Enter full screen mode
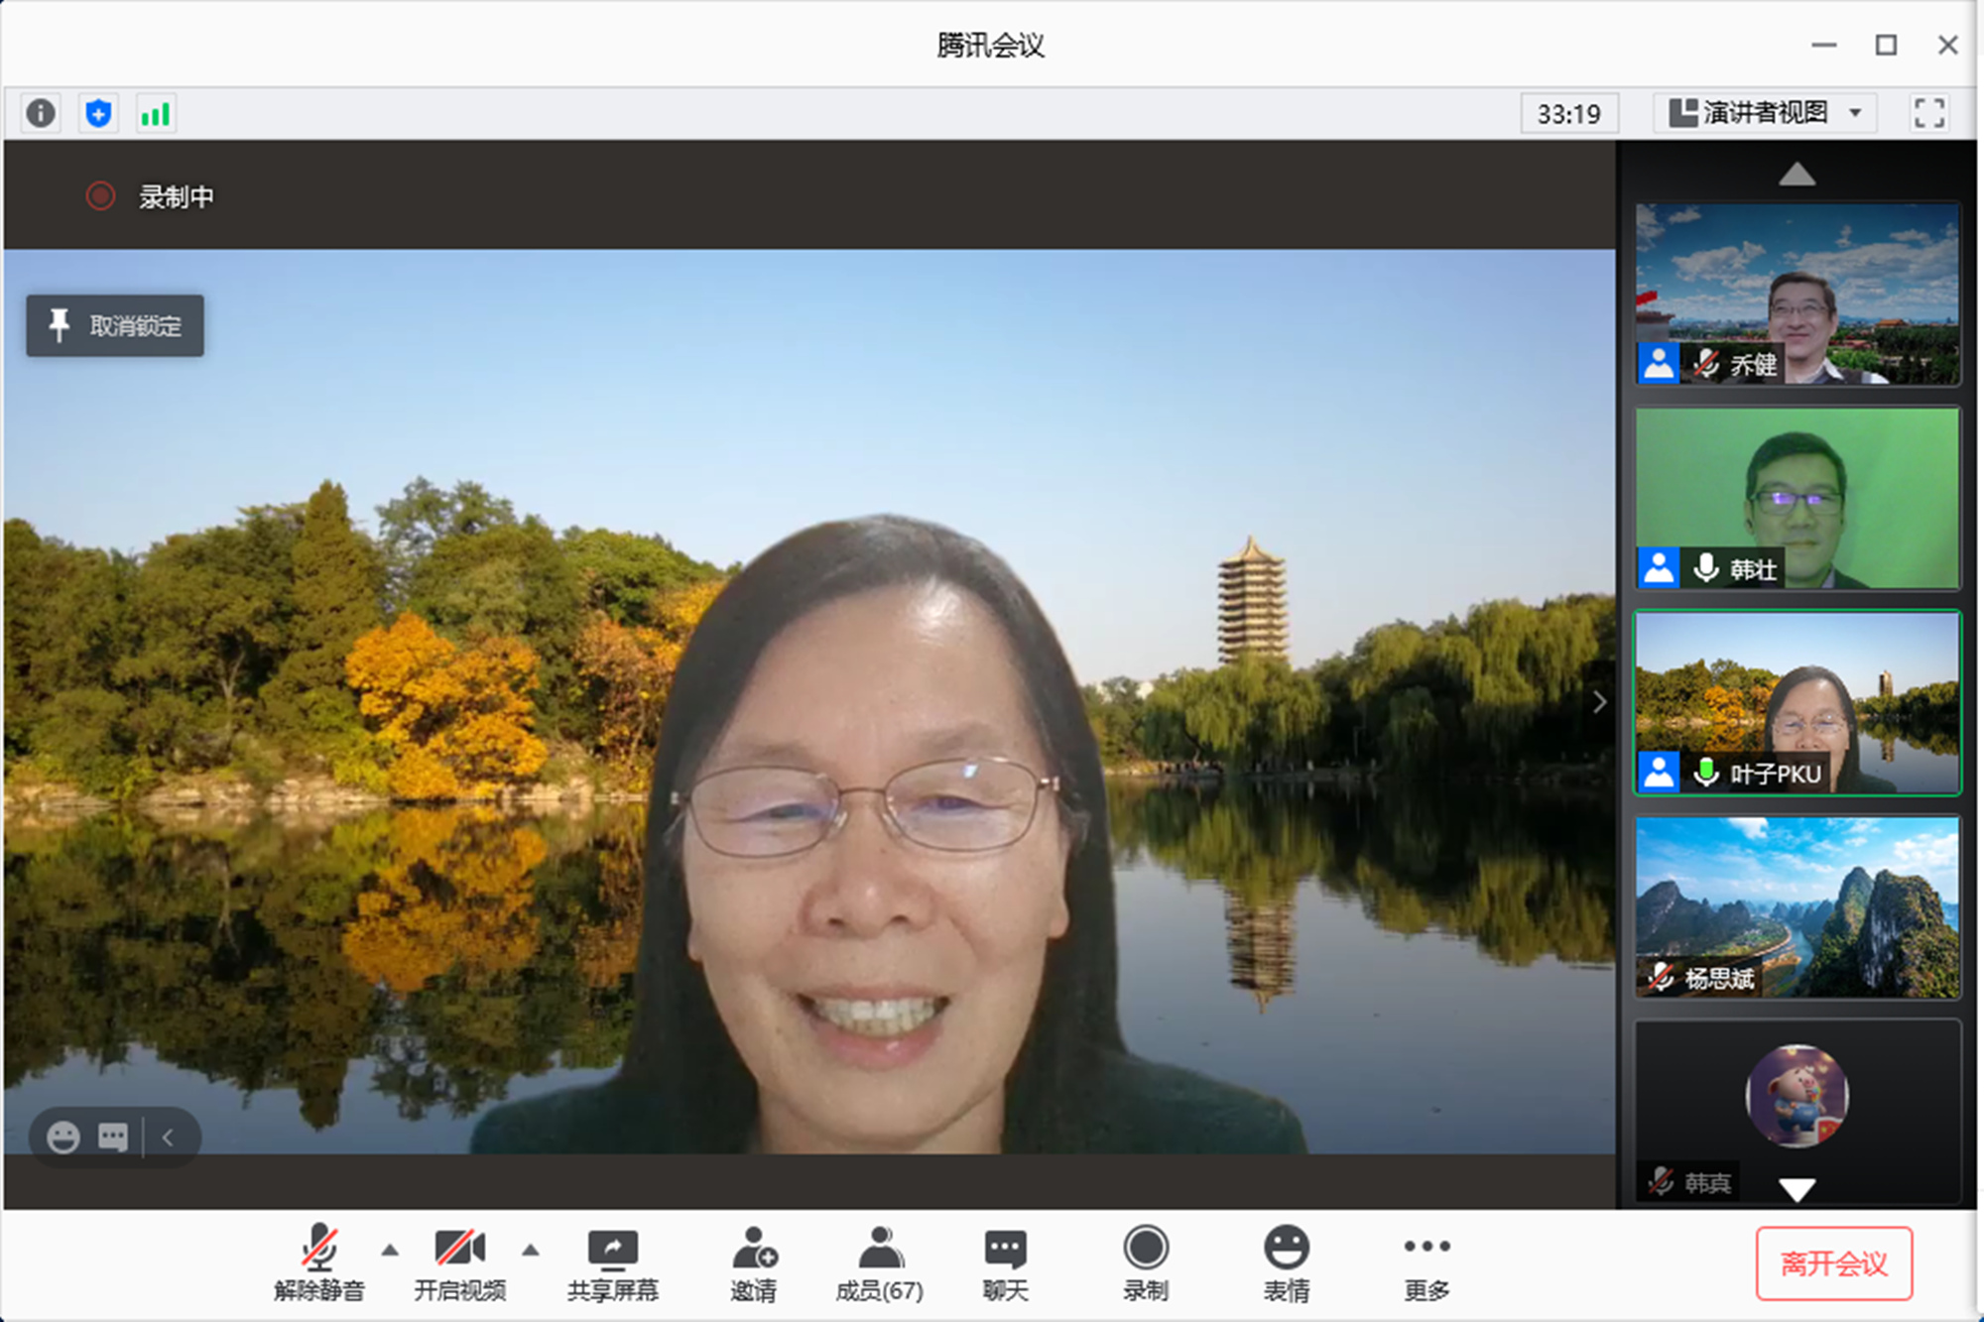Image resolution: width=1984 pixels, height=1322 pixels. [1928, 113]
